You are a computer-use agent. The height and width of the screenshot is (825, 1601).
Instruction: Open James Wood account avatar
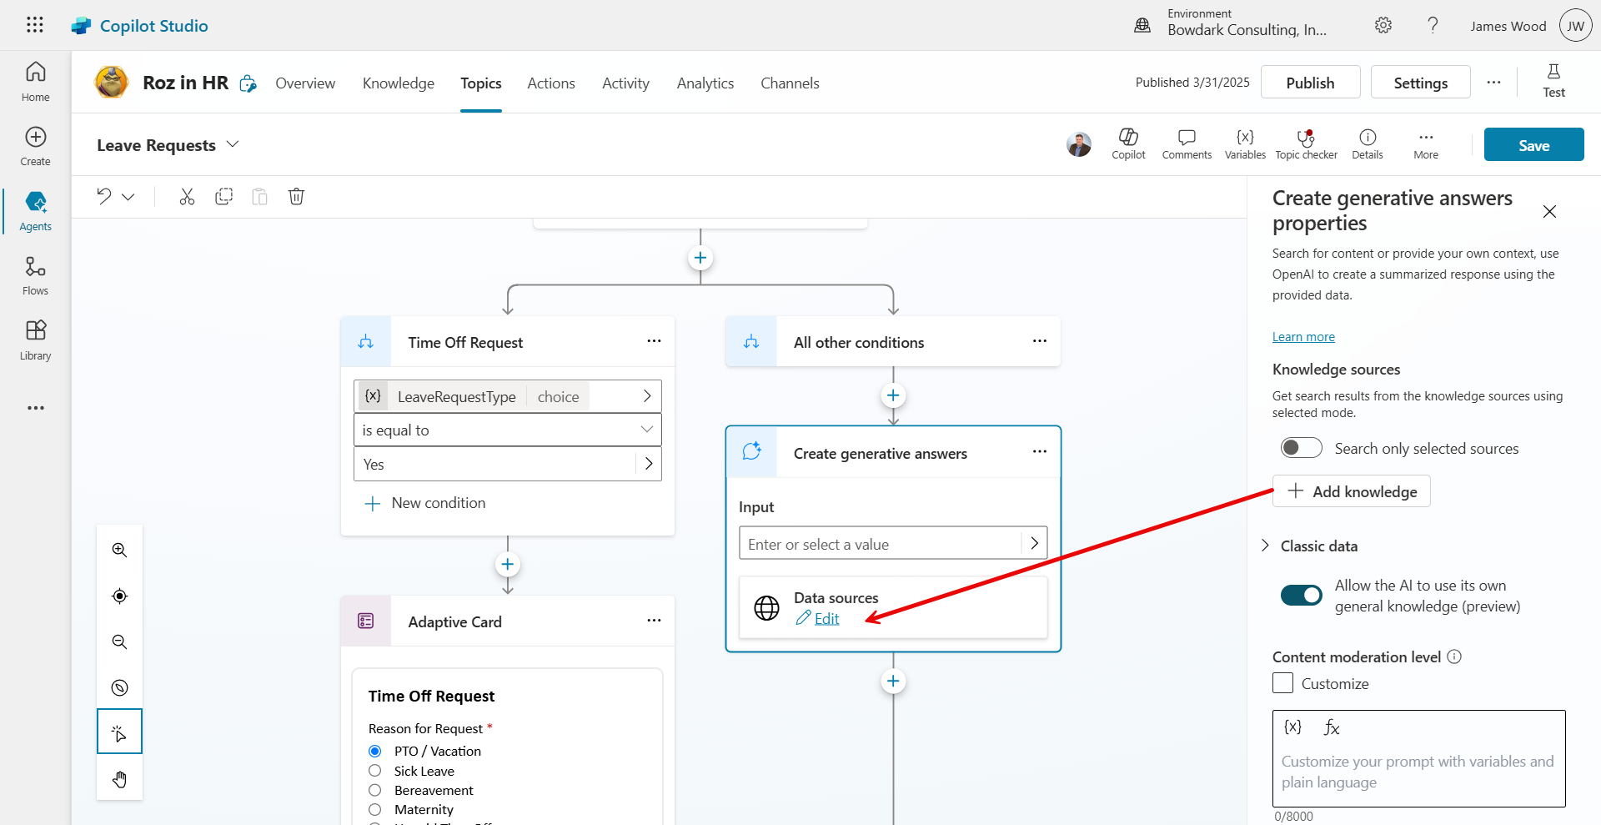coord(1575,26)
